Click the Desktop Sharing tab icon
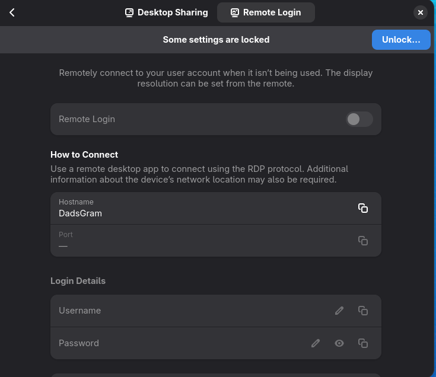This screenshot has width=436, height=377. (129, 12)
